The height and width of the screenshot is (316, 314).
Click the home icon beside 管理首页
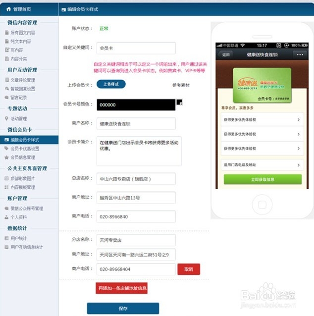point(8,9)
